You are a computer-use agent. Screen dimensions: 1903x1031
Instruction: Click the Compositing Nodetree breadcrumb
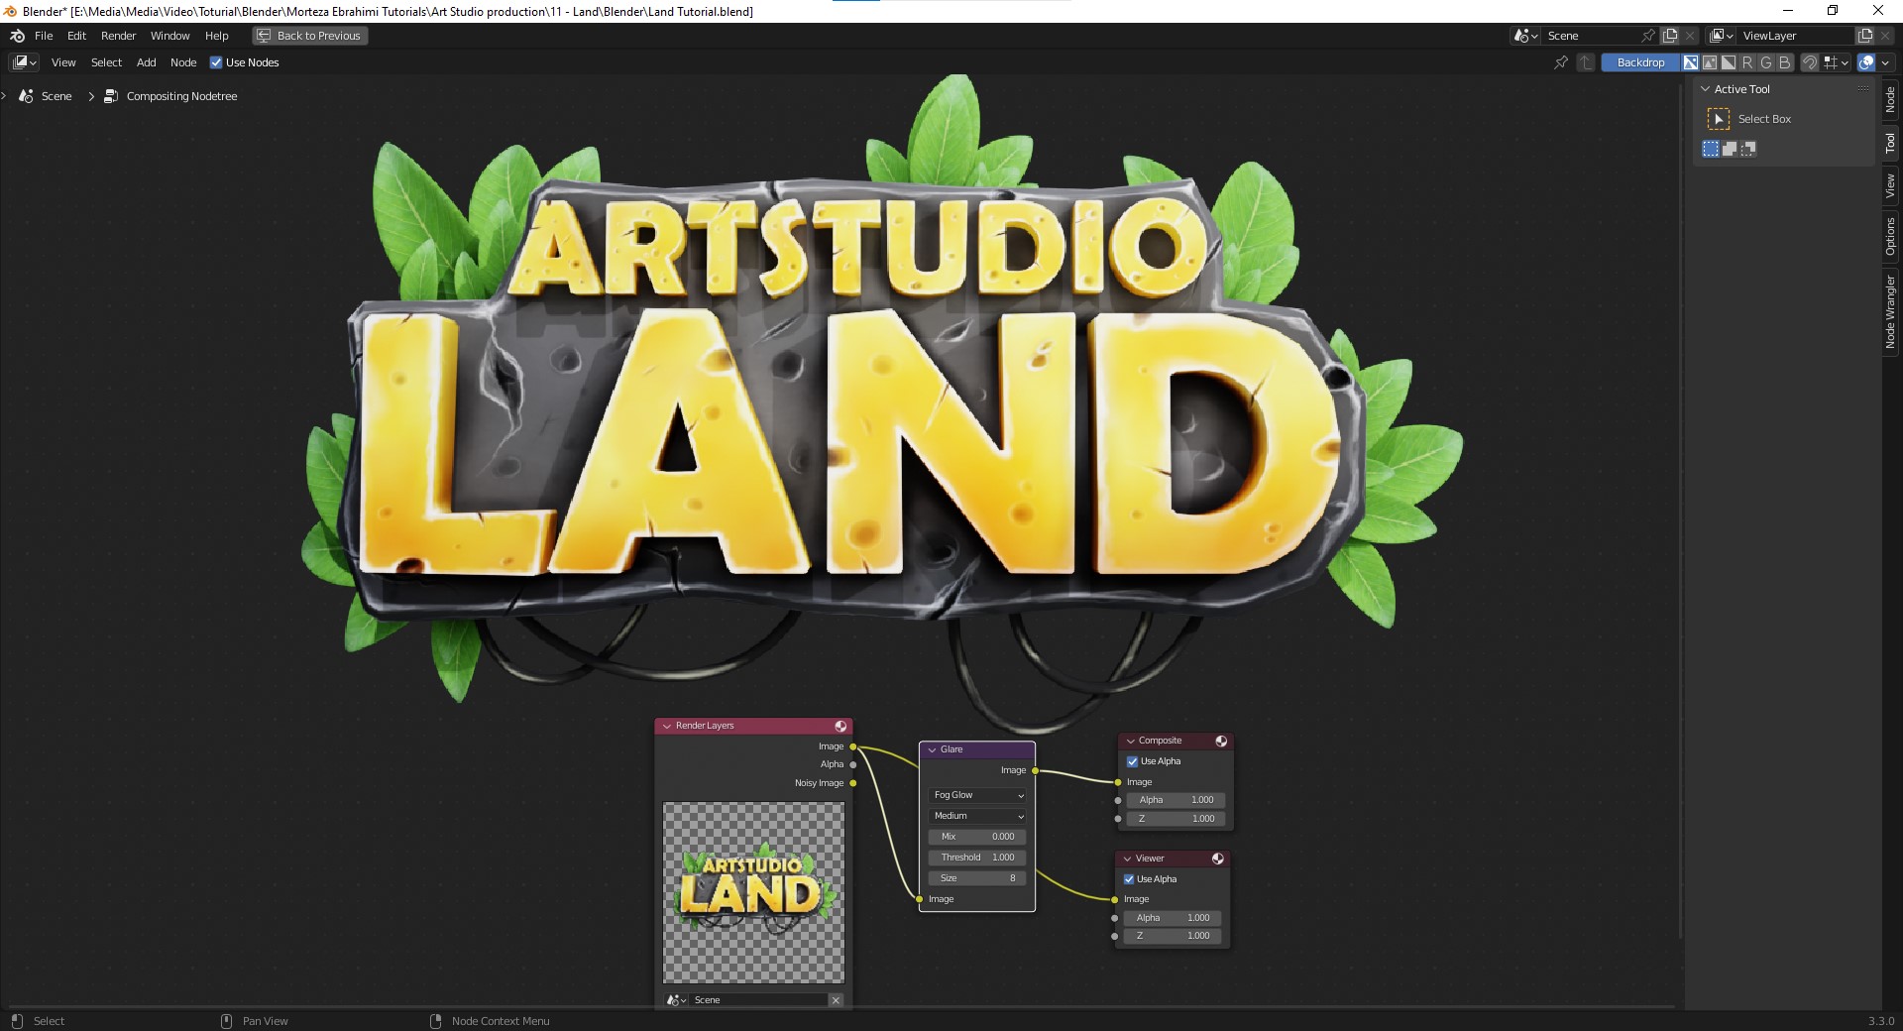(180, 96)
